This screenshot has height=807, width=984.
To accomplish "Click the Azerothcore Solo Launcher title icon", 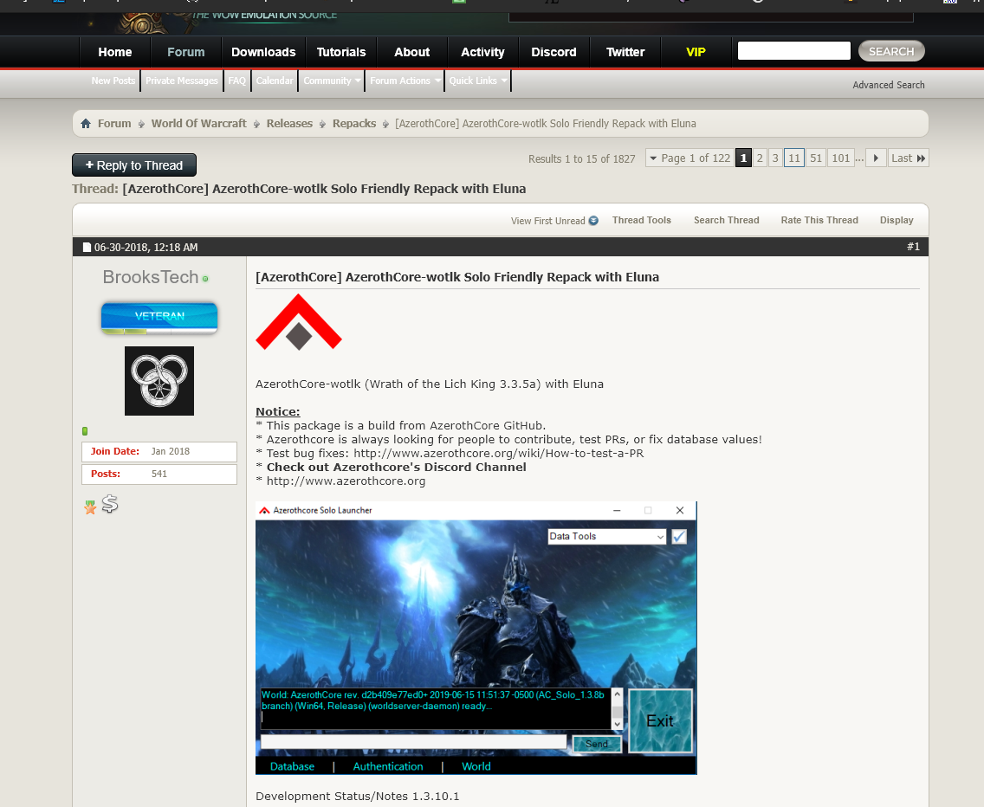I will (264, 510).
